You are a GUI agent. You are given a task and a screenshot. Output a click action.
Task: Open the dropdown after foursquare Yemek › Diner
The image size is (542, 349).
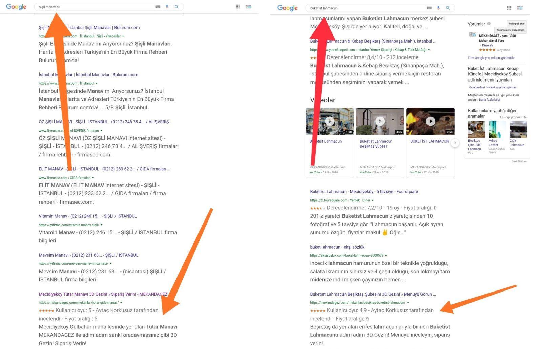[x=373, y=200]
